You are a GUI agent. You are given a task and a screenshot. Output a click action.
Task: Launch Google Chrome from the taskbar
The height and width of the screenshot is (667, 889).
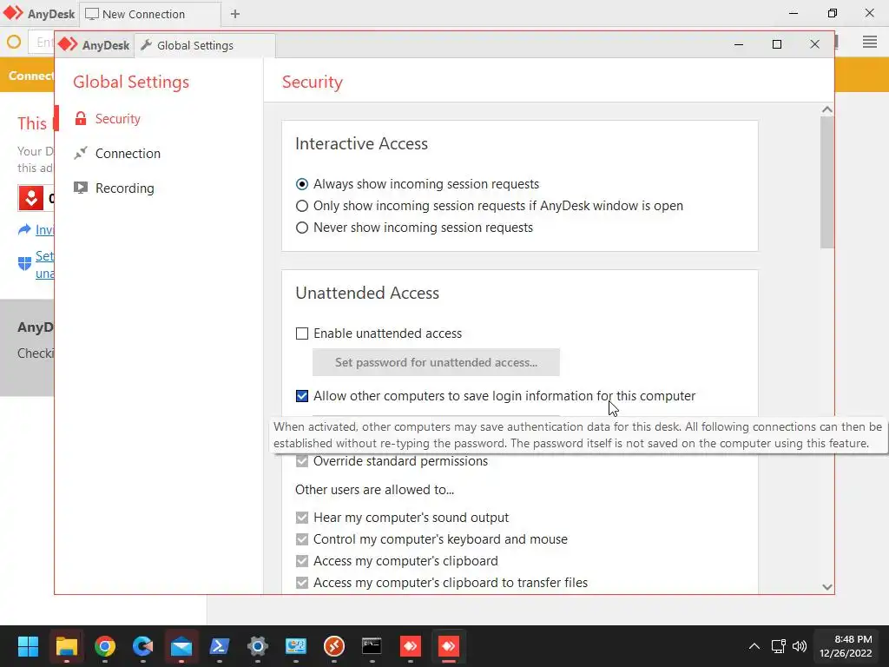click(x=105, y=646)
